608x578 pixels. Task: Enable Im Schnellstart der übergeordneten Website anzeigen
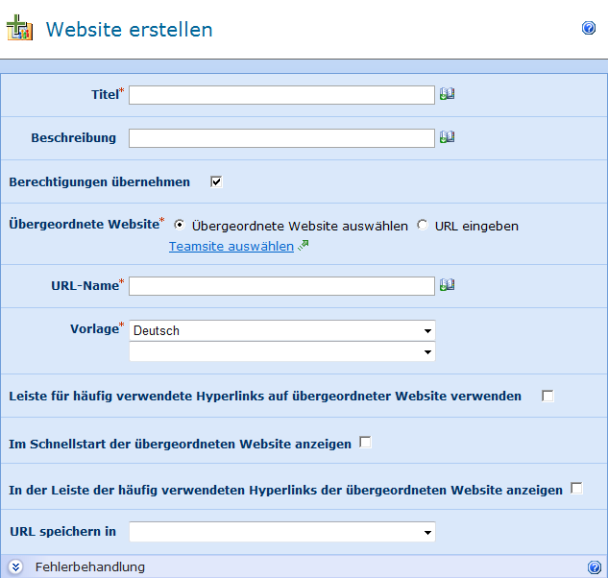click(365, 442)
